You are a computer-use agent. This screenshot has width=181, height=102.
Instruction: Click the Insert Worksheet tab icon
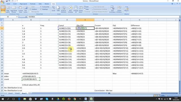pos(29,93)
